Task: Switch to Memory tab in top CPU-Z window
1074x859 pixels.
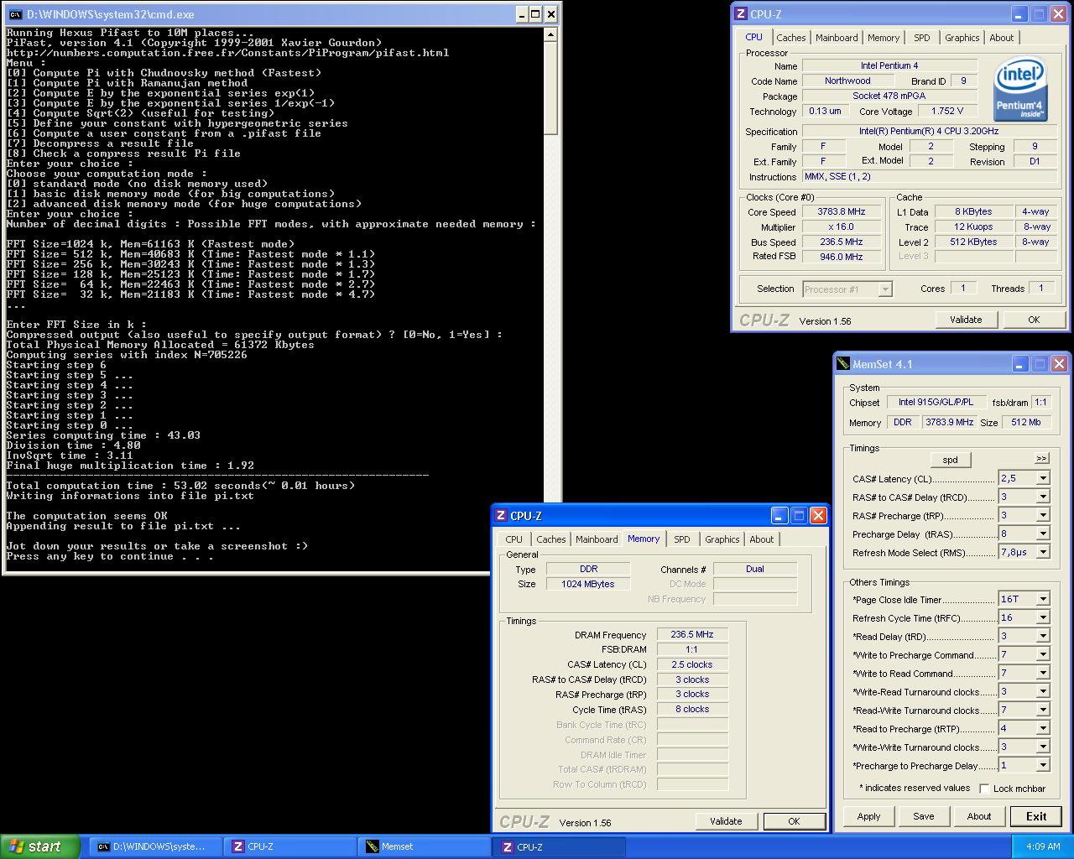Action: (883, 38)
